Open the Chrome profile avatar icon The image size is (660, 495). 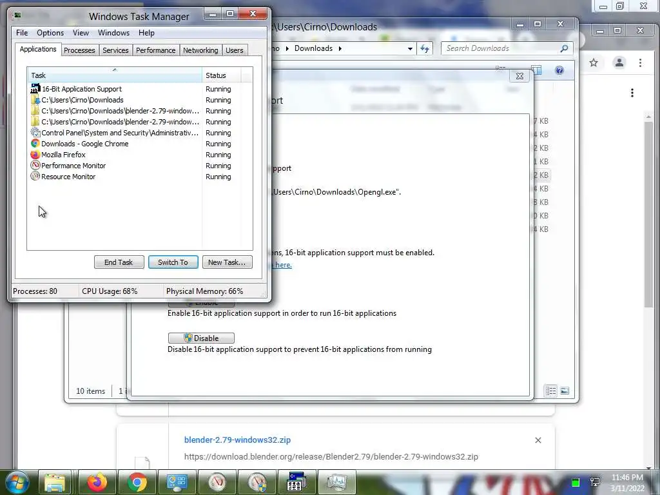tap(619, 63)
